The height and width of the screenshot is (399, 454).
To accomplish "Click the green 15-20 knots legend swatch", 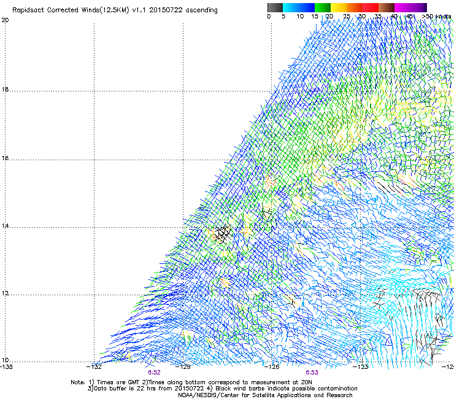I will 323,7.
